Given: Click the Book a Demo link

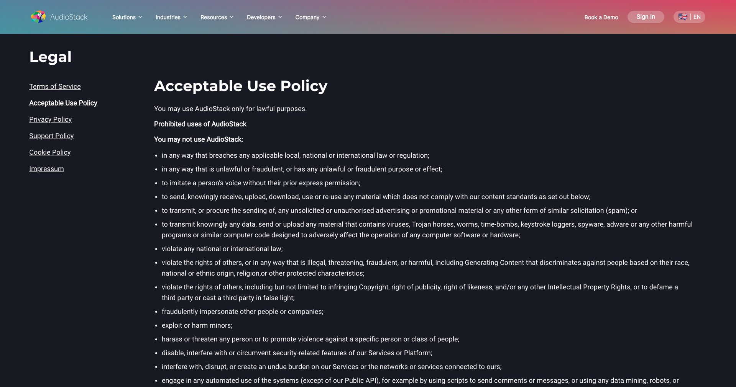Looking at the screenshot, I should click(601, 17).
